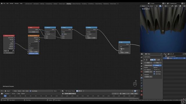Open the Render properties tab icon

coord(142,61)
